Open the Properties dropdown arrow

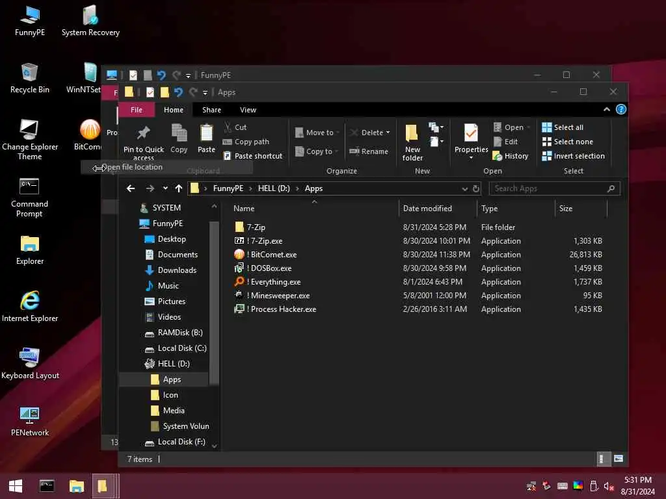click(x=471, y=158)
